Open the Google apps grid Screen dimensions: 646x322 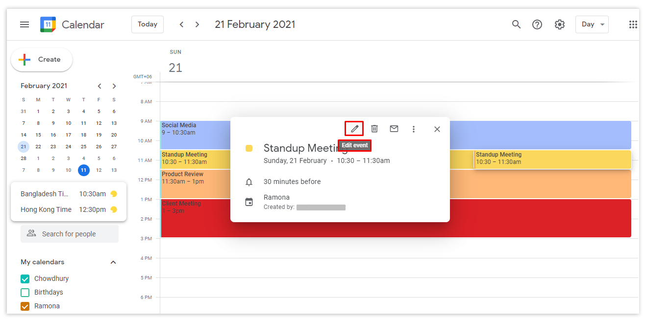click(633, 24)
